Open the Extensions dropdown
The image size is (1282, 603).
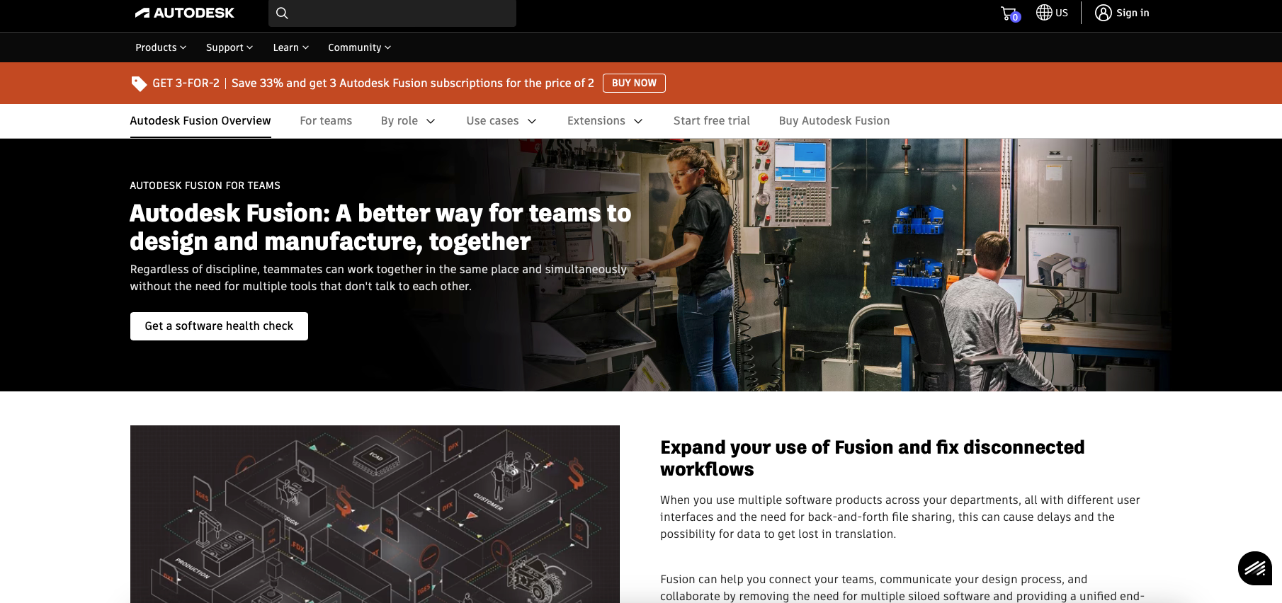[605, 121]
